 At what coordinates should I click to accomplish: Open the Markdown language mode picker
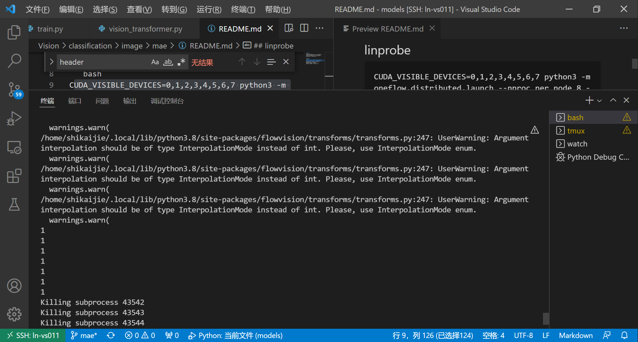576,335
